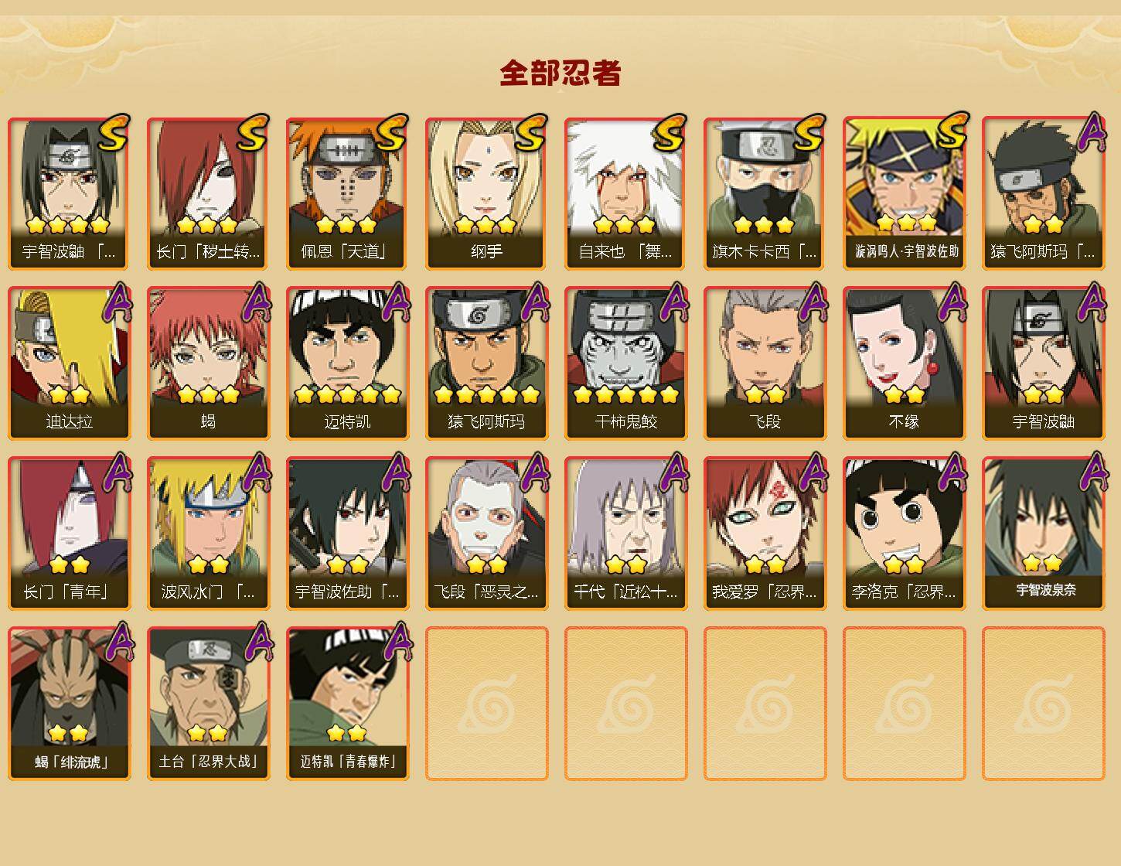Open the 迈特凯「青春爆炸」 card
The image size is (1121, 866).
pyautogui.click(x=347, y=704)
